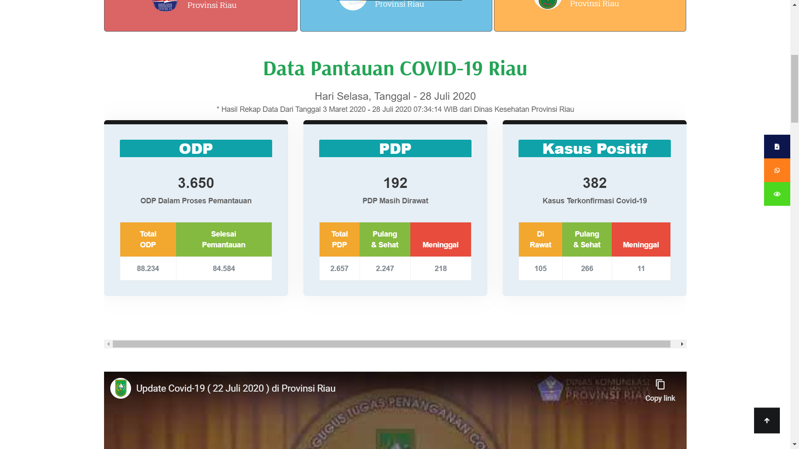The height and width of the screenshot is (449, 799).
Task: Open the red Provinsi Riau card
Action: coord(201,16)
